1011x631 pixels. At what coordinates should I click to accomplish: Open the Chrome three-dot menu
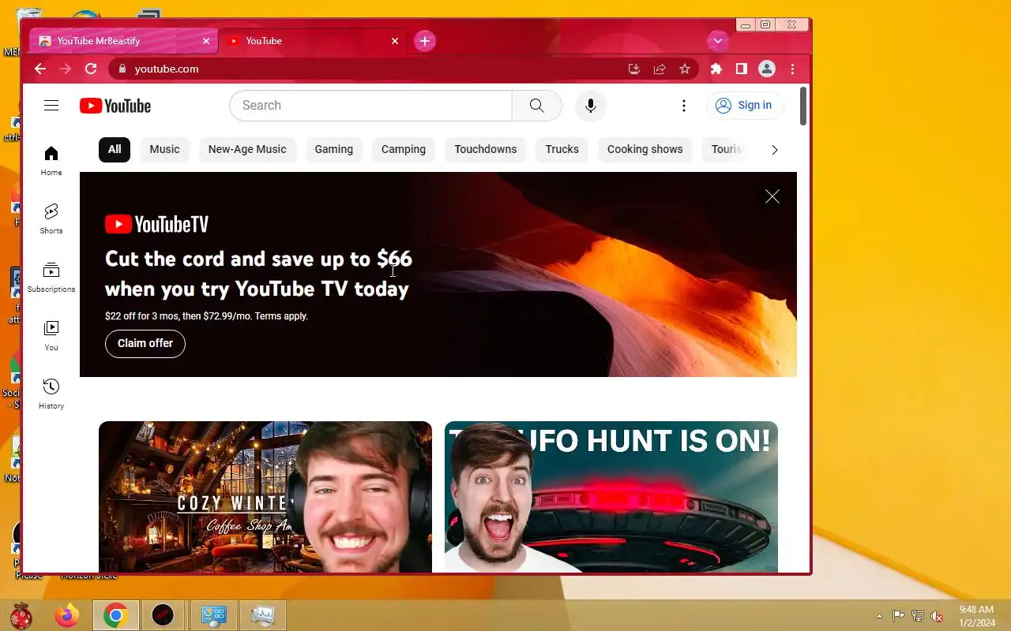tap(792, 69)
